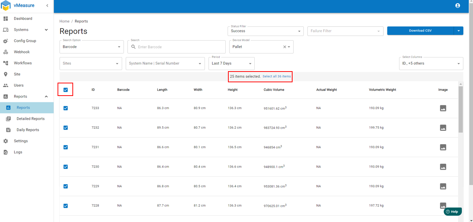Uncheck the select-all header checkbox
The image size is (473, 222).
[66, 90]
